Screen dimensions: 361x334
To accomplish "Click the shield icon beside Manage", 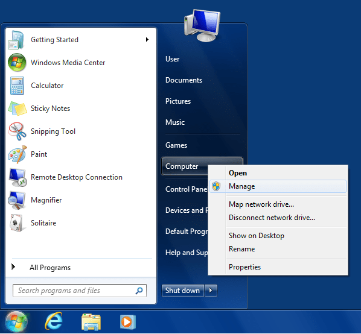I will point(216,186).
